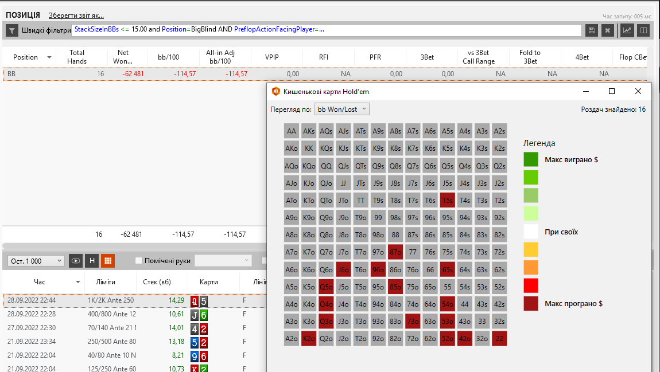Image resolution: width=660 pixels, height=372 pixels.
Task: Click the bright red legend swatch
Action: click(x=531, y=285)
